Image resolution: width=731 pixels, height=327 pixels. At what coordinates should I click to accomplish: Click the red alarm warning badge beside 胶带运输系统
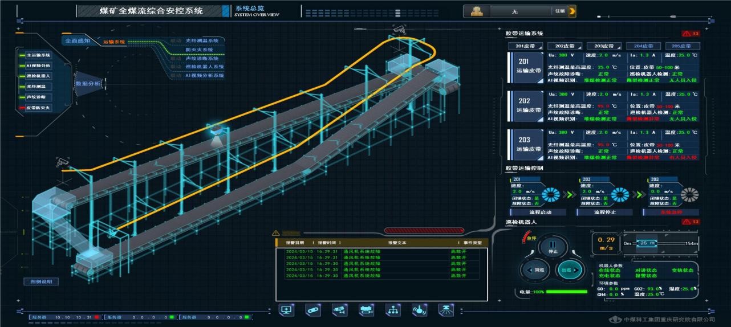coord(691,34)
